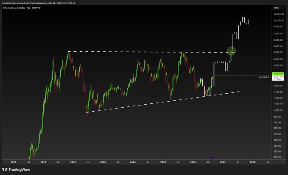Click the white 2,531.46 price tag
Image resolution: width=288 pixels, height=175 pixels.
tap(278, 77)
